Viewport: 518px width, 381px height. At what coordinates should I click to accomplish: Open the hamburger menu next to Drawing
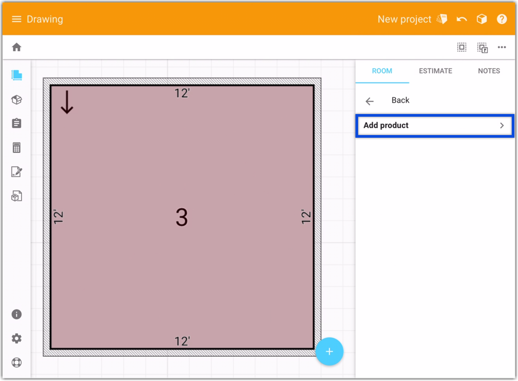17,19
